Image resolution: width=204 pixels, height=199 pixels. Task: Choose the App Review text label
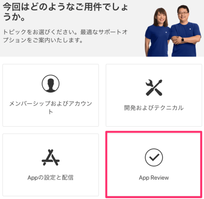pyautogui.click(x=154, y=177)
